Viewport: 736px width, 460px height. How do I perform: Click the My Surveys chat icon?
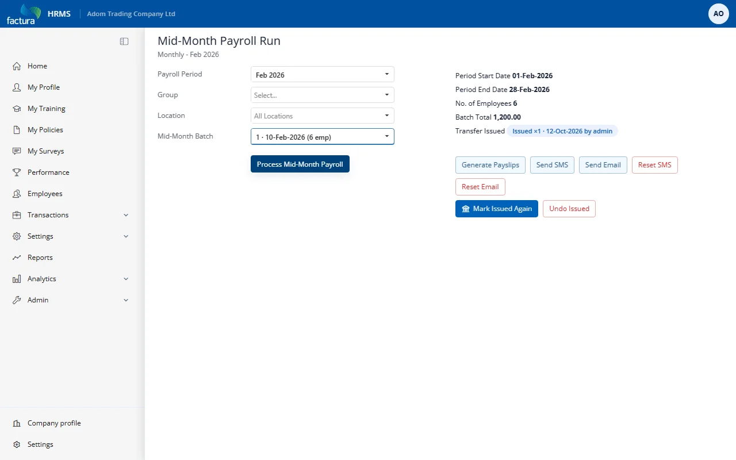coord(17,151)
